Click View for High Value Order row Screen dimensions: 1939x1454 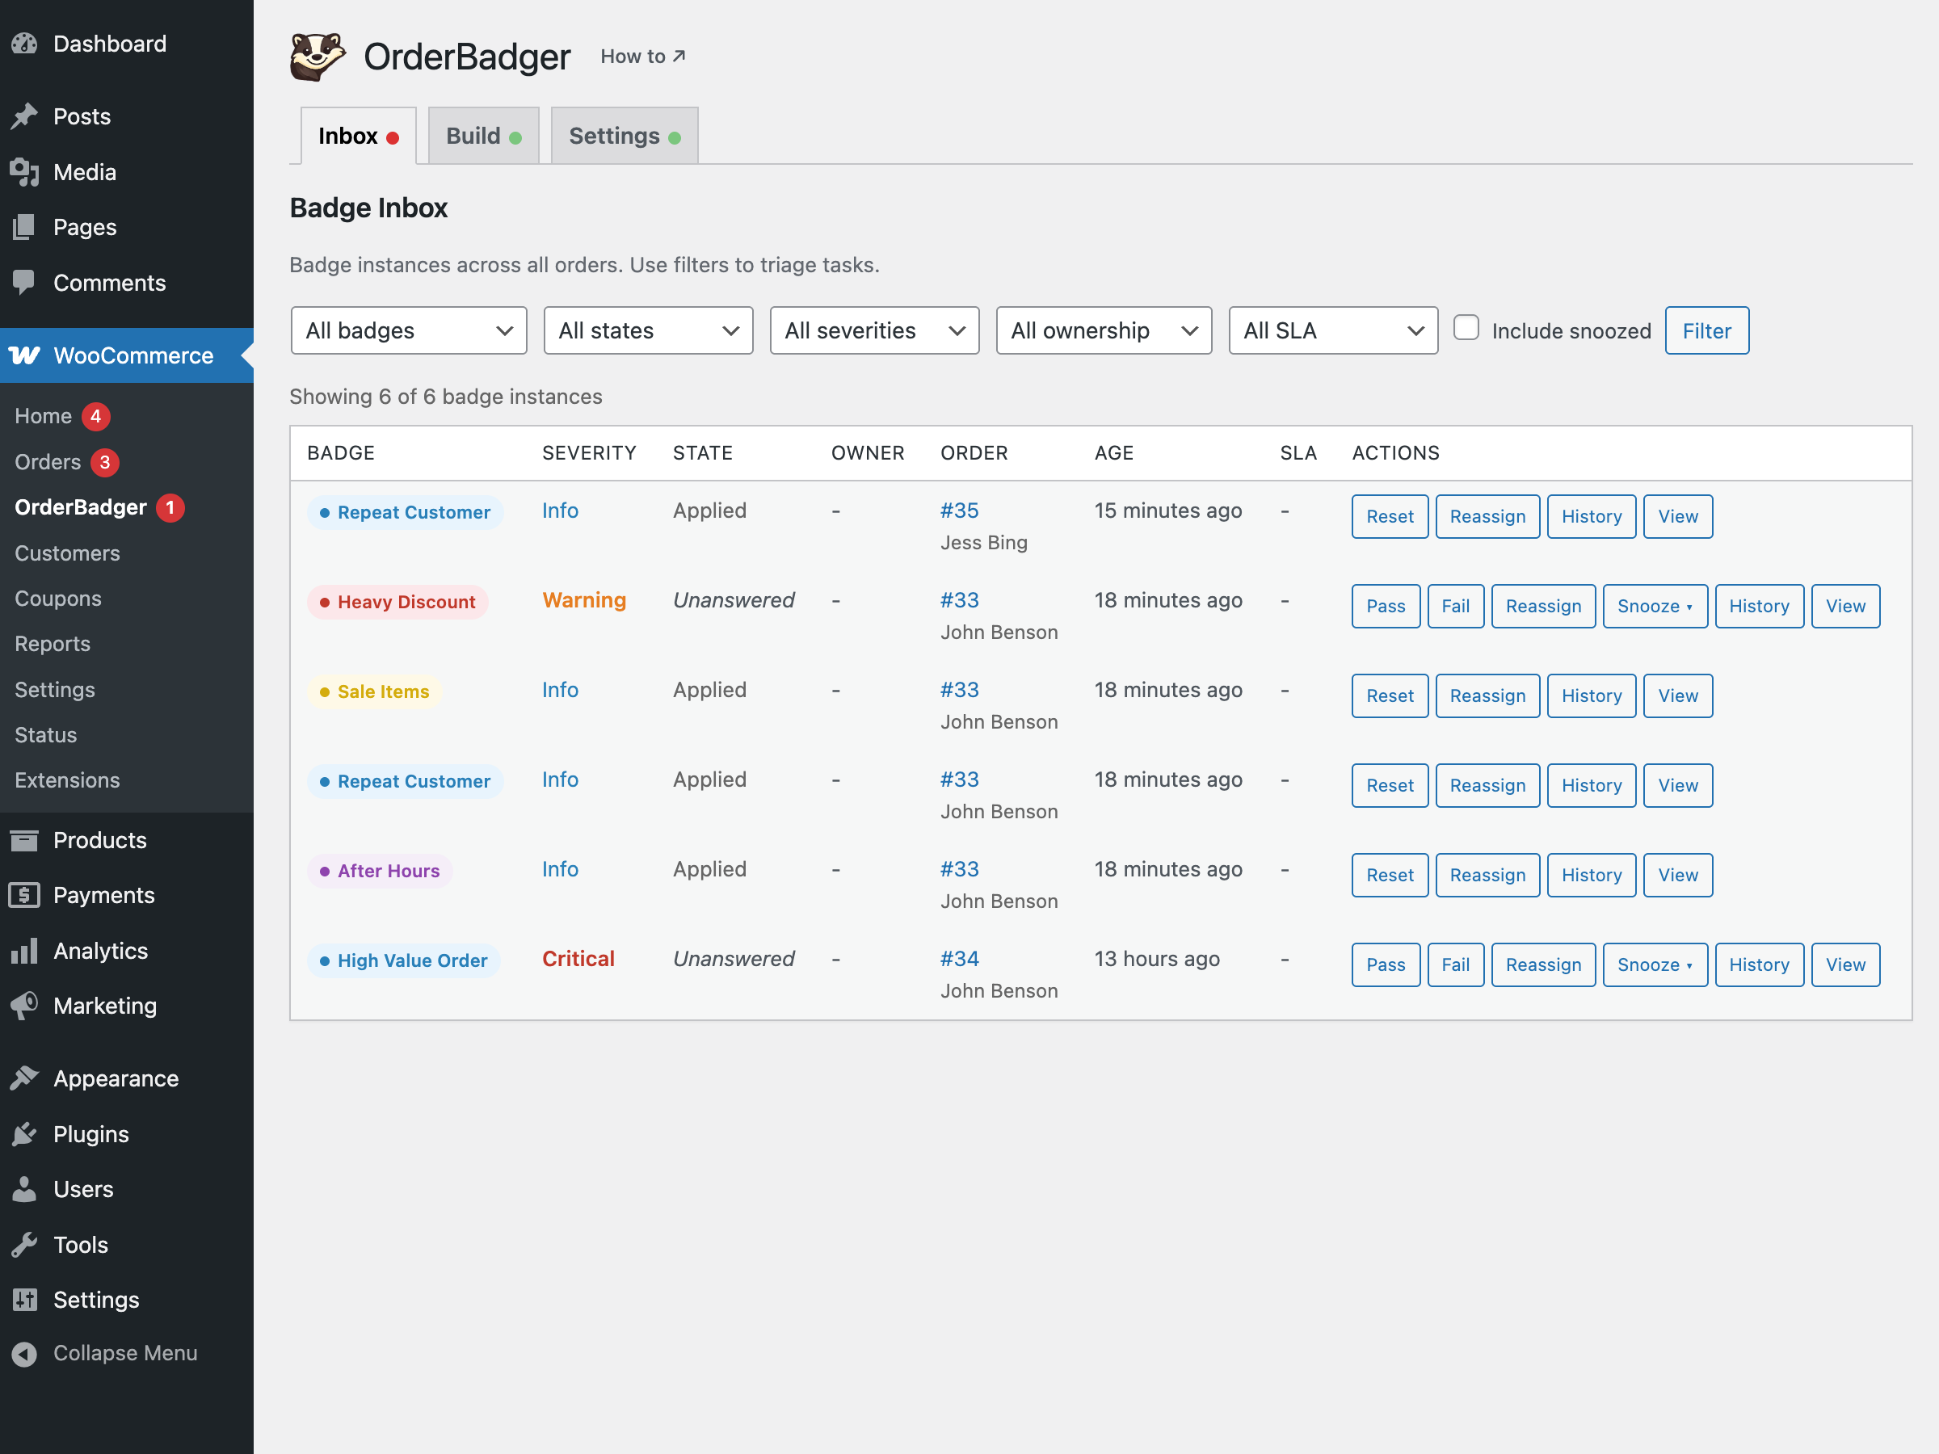coord(1845,965)
